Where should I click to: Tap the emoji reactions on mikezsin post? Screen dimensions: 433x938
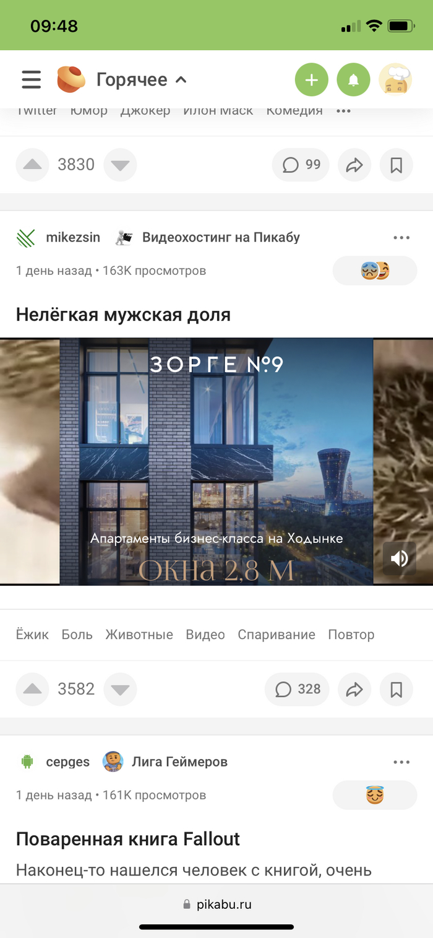pos(375,271)
